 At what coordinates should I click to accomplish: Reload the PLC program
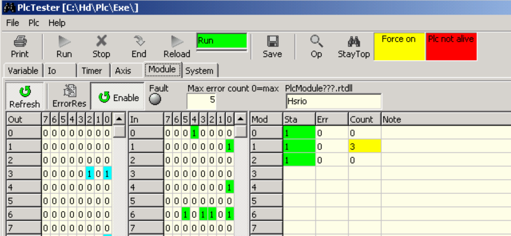pos(177,42)
